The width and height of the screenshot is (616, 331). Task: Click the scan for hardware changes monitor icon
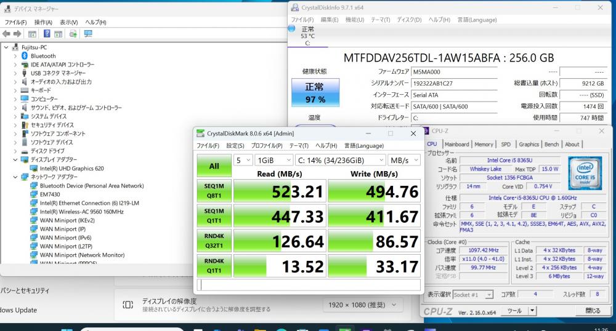tap(87, 34)
